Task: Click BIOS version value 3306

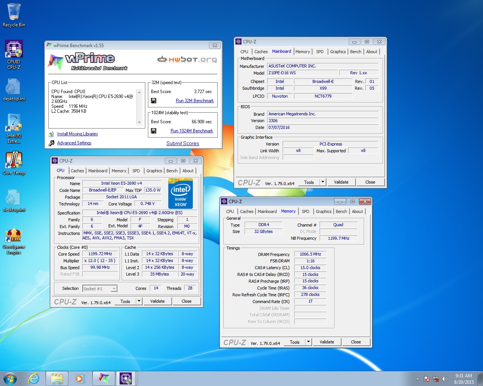Action: (323, 121)
